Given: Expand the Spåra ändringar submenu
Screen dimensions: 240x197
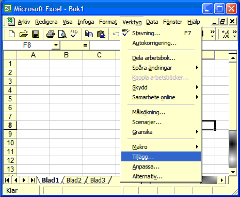Looking at the screenshot, I should click(161, 68).
